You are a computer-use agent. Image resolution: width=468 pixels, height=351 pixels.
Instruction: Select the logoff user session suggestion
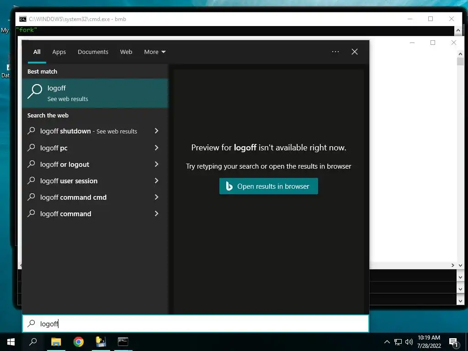tap(69, 181)
